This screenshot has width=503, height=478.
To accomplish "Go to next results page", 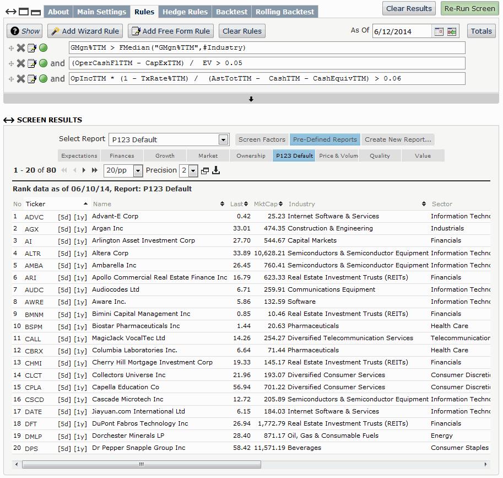I will [84, 170].
